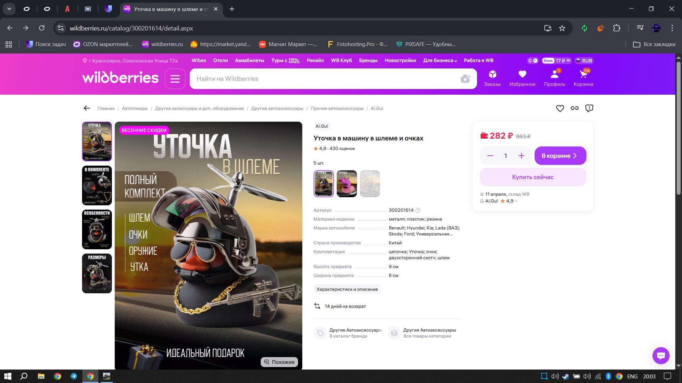The image size is (682, 383).
Task: Open the Wildberries catalog hamburger menu
Action: pos(175,79)
